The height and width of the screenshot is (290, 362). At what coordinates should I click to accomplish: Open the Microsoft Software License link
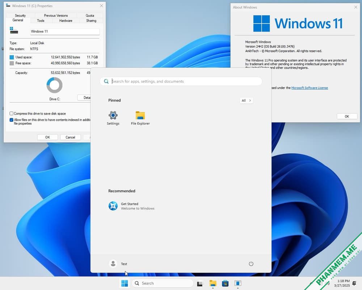click(x=310, y=88)
